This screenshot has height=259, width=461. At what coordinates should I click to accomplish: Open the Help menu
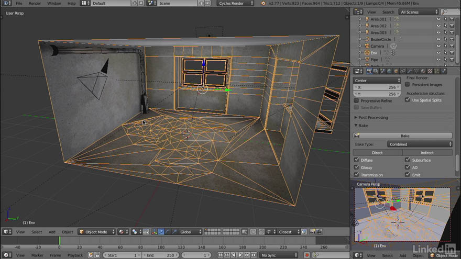tap(71, 3)
